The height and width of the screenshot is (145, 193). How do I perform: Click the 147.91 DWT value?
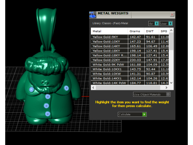[x=152, y=60]
